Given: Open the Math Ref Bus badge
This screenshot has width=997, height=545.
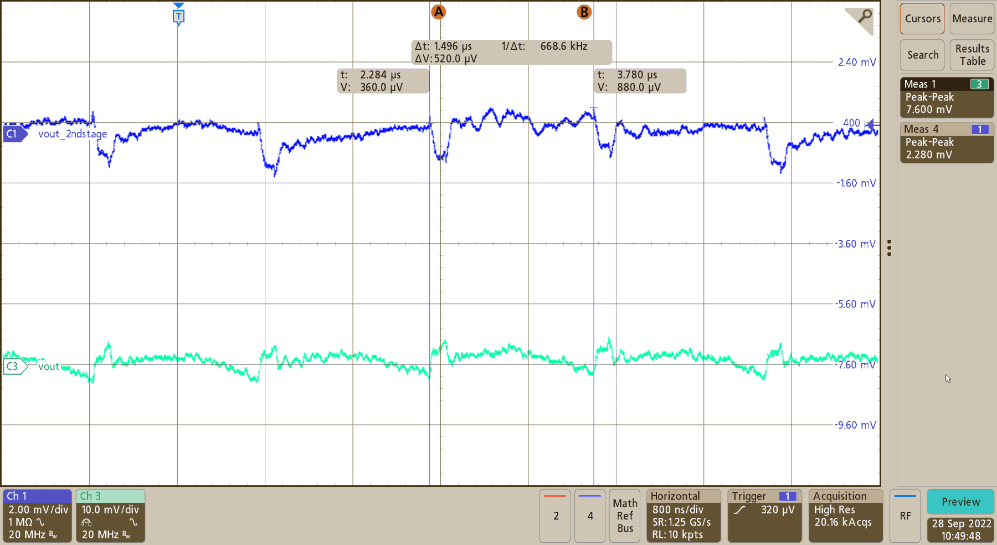Looking at the screenshot, I should (624, 515).
